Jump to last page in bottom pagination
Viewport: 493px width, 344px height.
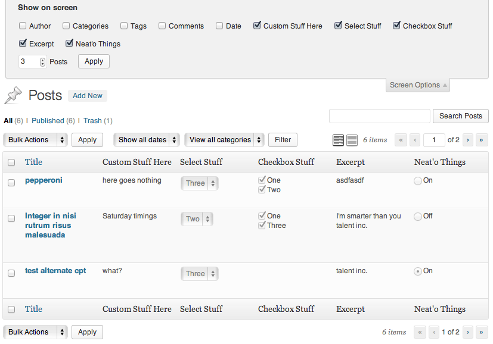[x=481, y=332]
